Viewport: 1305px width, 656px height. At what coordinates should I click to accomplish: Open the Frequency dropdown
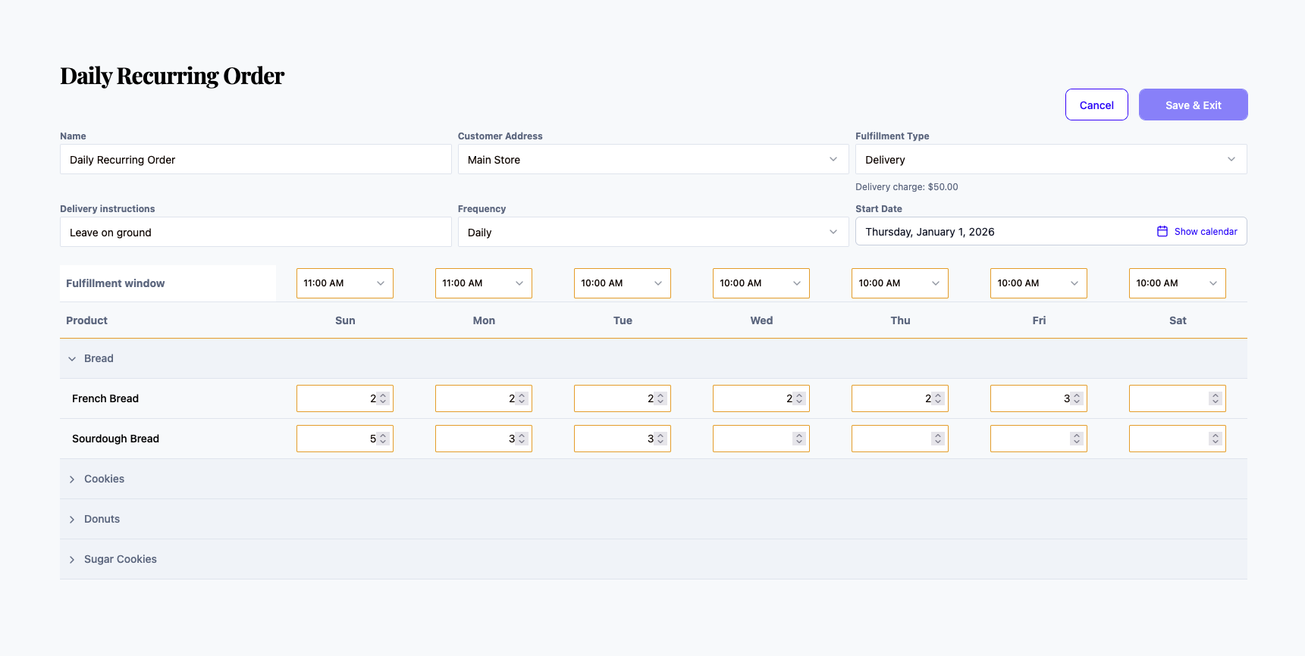[652, 233]
